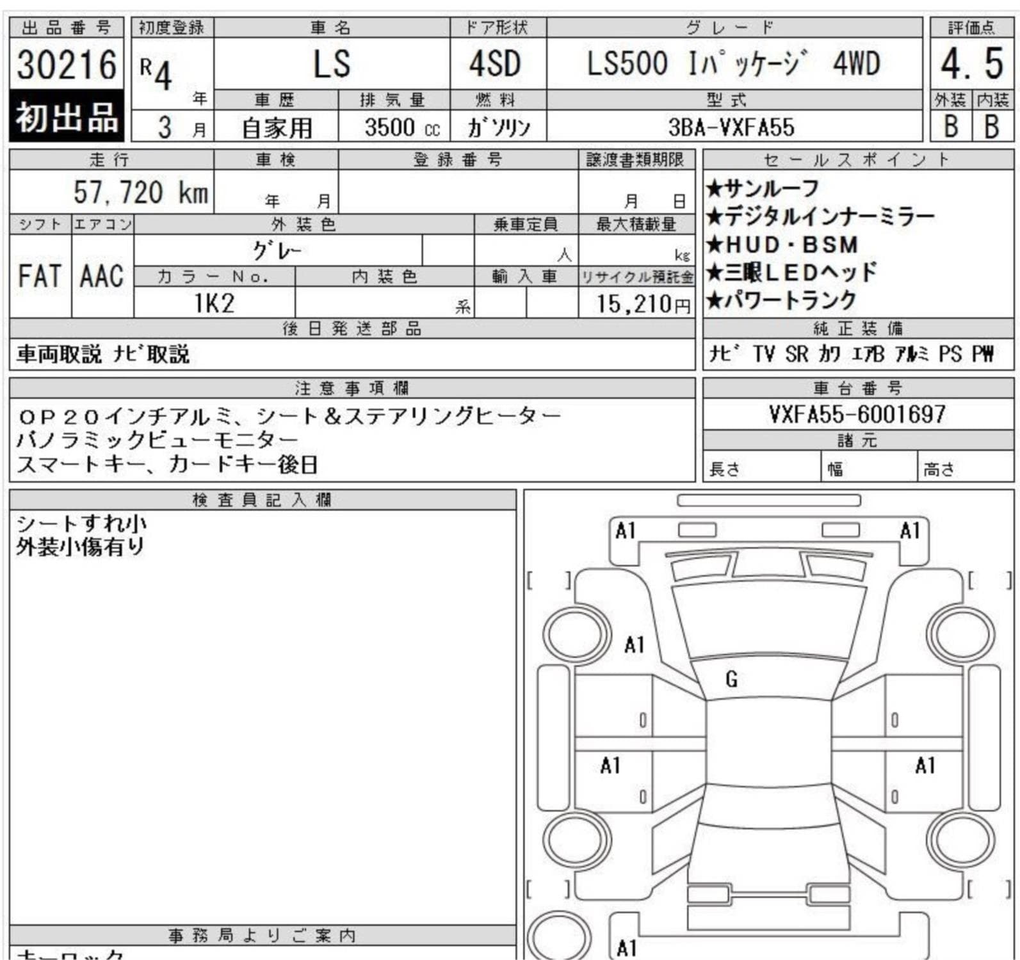1020x960 pixels.
Task: Click the shift type FAT
Action: pyautogui.click(x=40, y=276)
